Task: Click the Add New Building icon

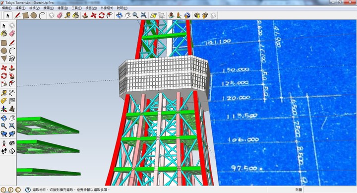Action: coord(171,15)
